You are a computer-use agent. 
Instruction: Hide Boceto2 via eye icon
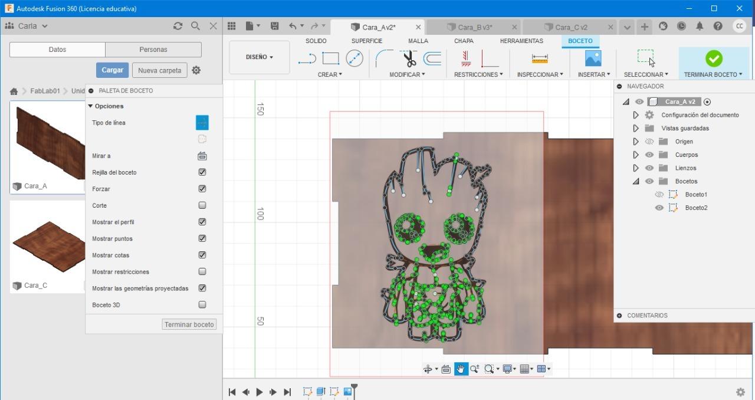[x=659, y=208]
